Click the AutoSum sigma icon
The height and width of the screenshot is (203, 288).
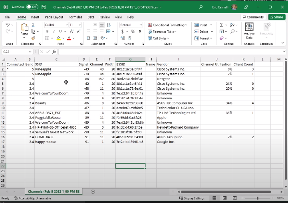[222, 25]
